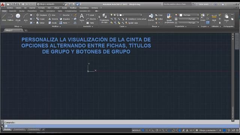
Task: Click Establecer como actual button
Action: pos(136,19)
